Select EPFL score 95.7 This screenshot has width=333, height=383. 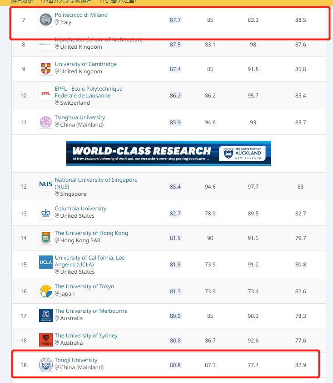253,96
